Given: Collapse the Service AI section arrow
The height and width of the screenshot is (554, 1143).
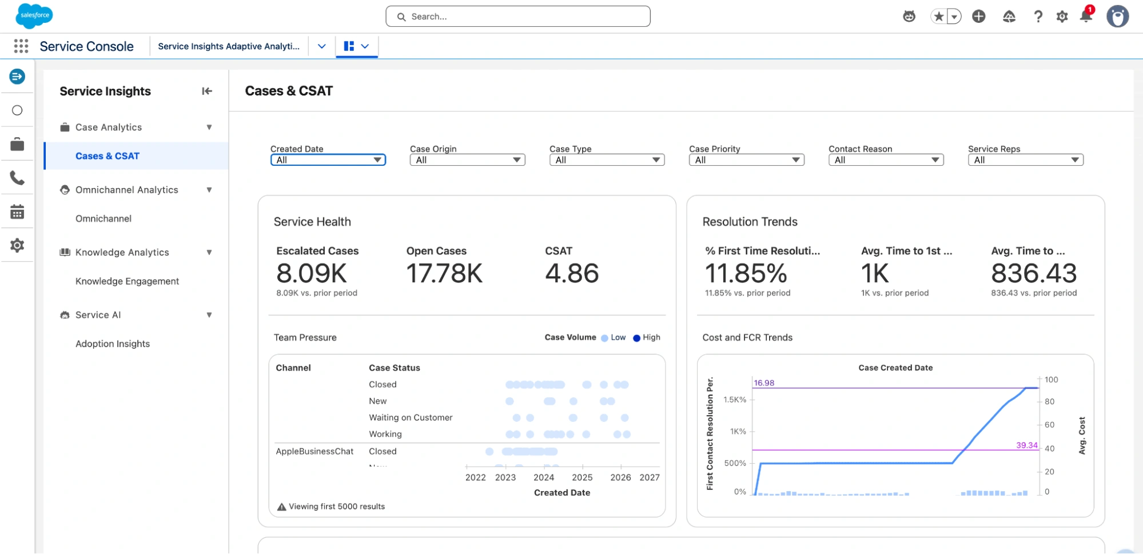Looking at the screenshot, I should pos(209,315).
